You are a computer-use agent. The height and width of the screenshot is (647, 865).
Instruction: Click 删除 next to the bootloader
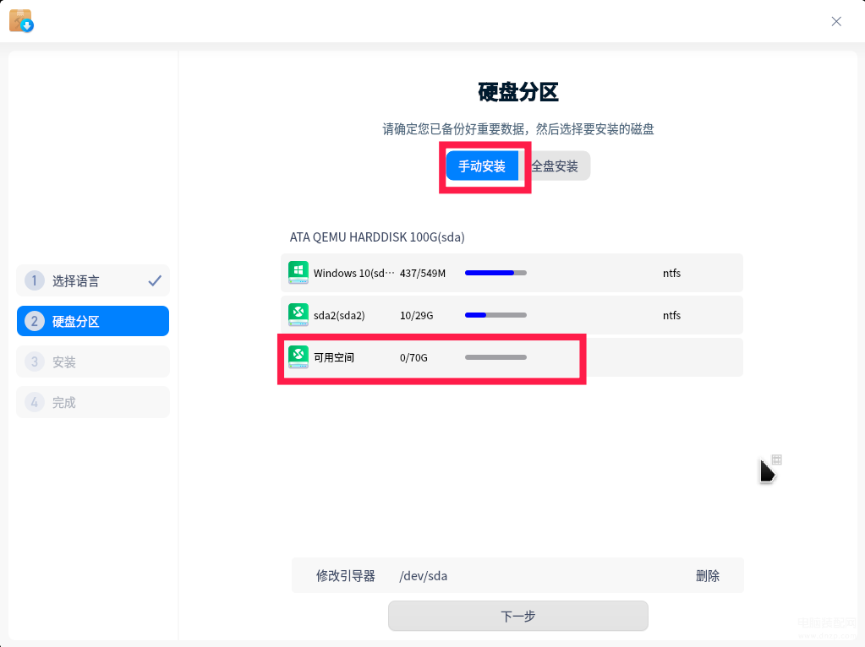point(707,576)
